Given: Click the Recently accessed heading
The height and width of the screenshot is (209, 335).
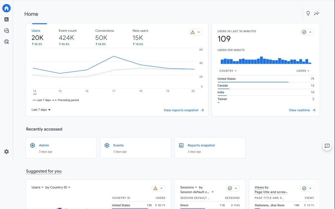Looking at the screenshot, I should pyautogui.click(x=44, y=129).
